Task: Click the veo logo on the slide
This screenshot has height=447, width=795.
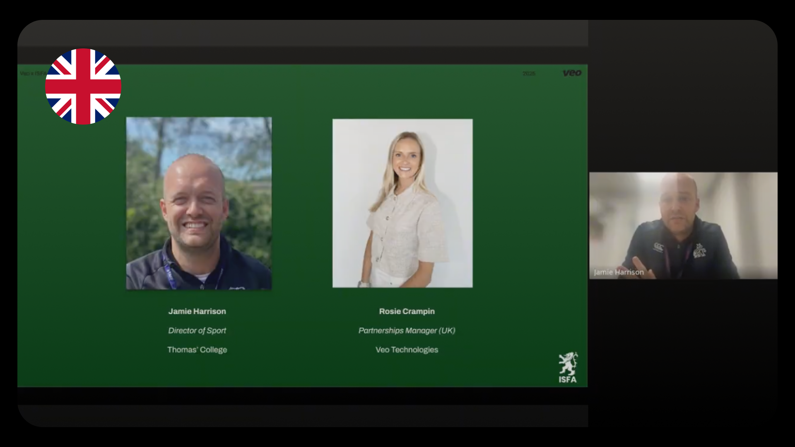Action: click(572, 73)
